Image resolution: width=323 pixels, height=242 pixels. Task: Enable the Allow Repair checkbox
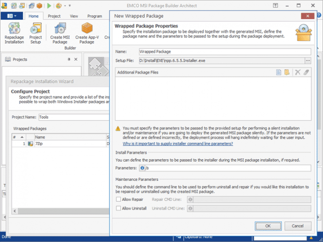[x=118, y=199]
